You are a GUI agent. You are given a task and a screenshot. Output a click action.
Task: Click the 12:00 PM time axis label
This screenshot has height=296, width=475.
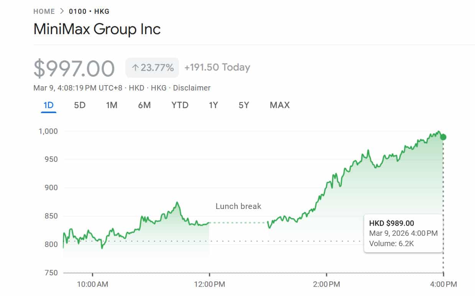pos(209,284)
